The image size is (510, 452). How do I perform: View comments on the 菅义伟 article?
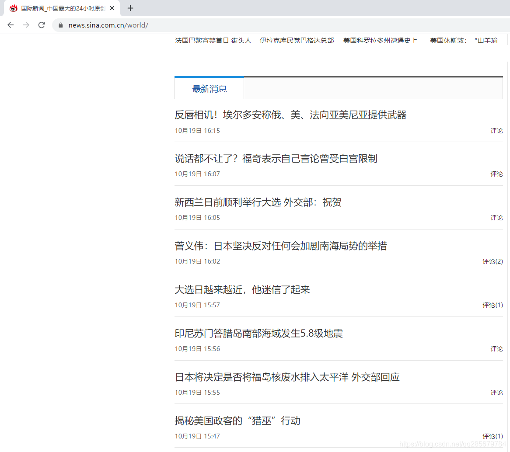493,261
